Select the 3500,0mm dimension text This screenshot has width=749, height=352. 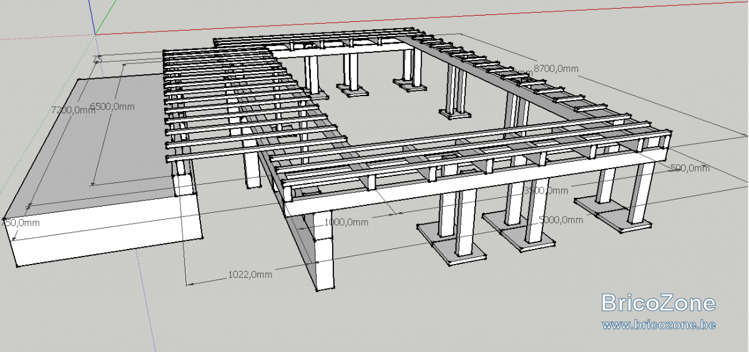(546, 190)
